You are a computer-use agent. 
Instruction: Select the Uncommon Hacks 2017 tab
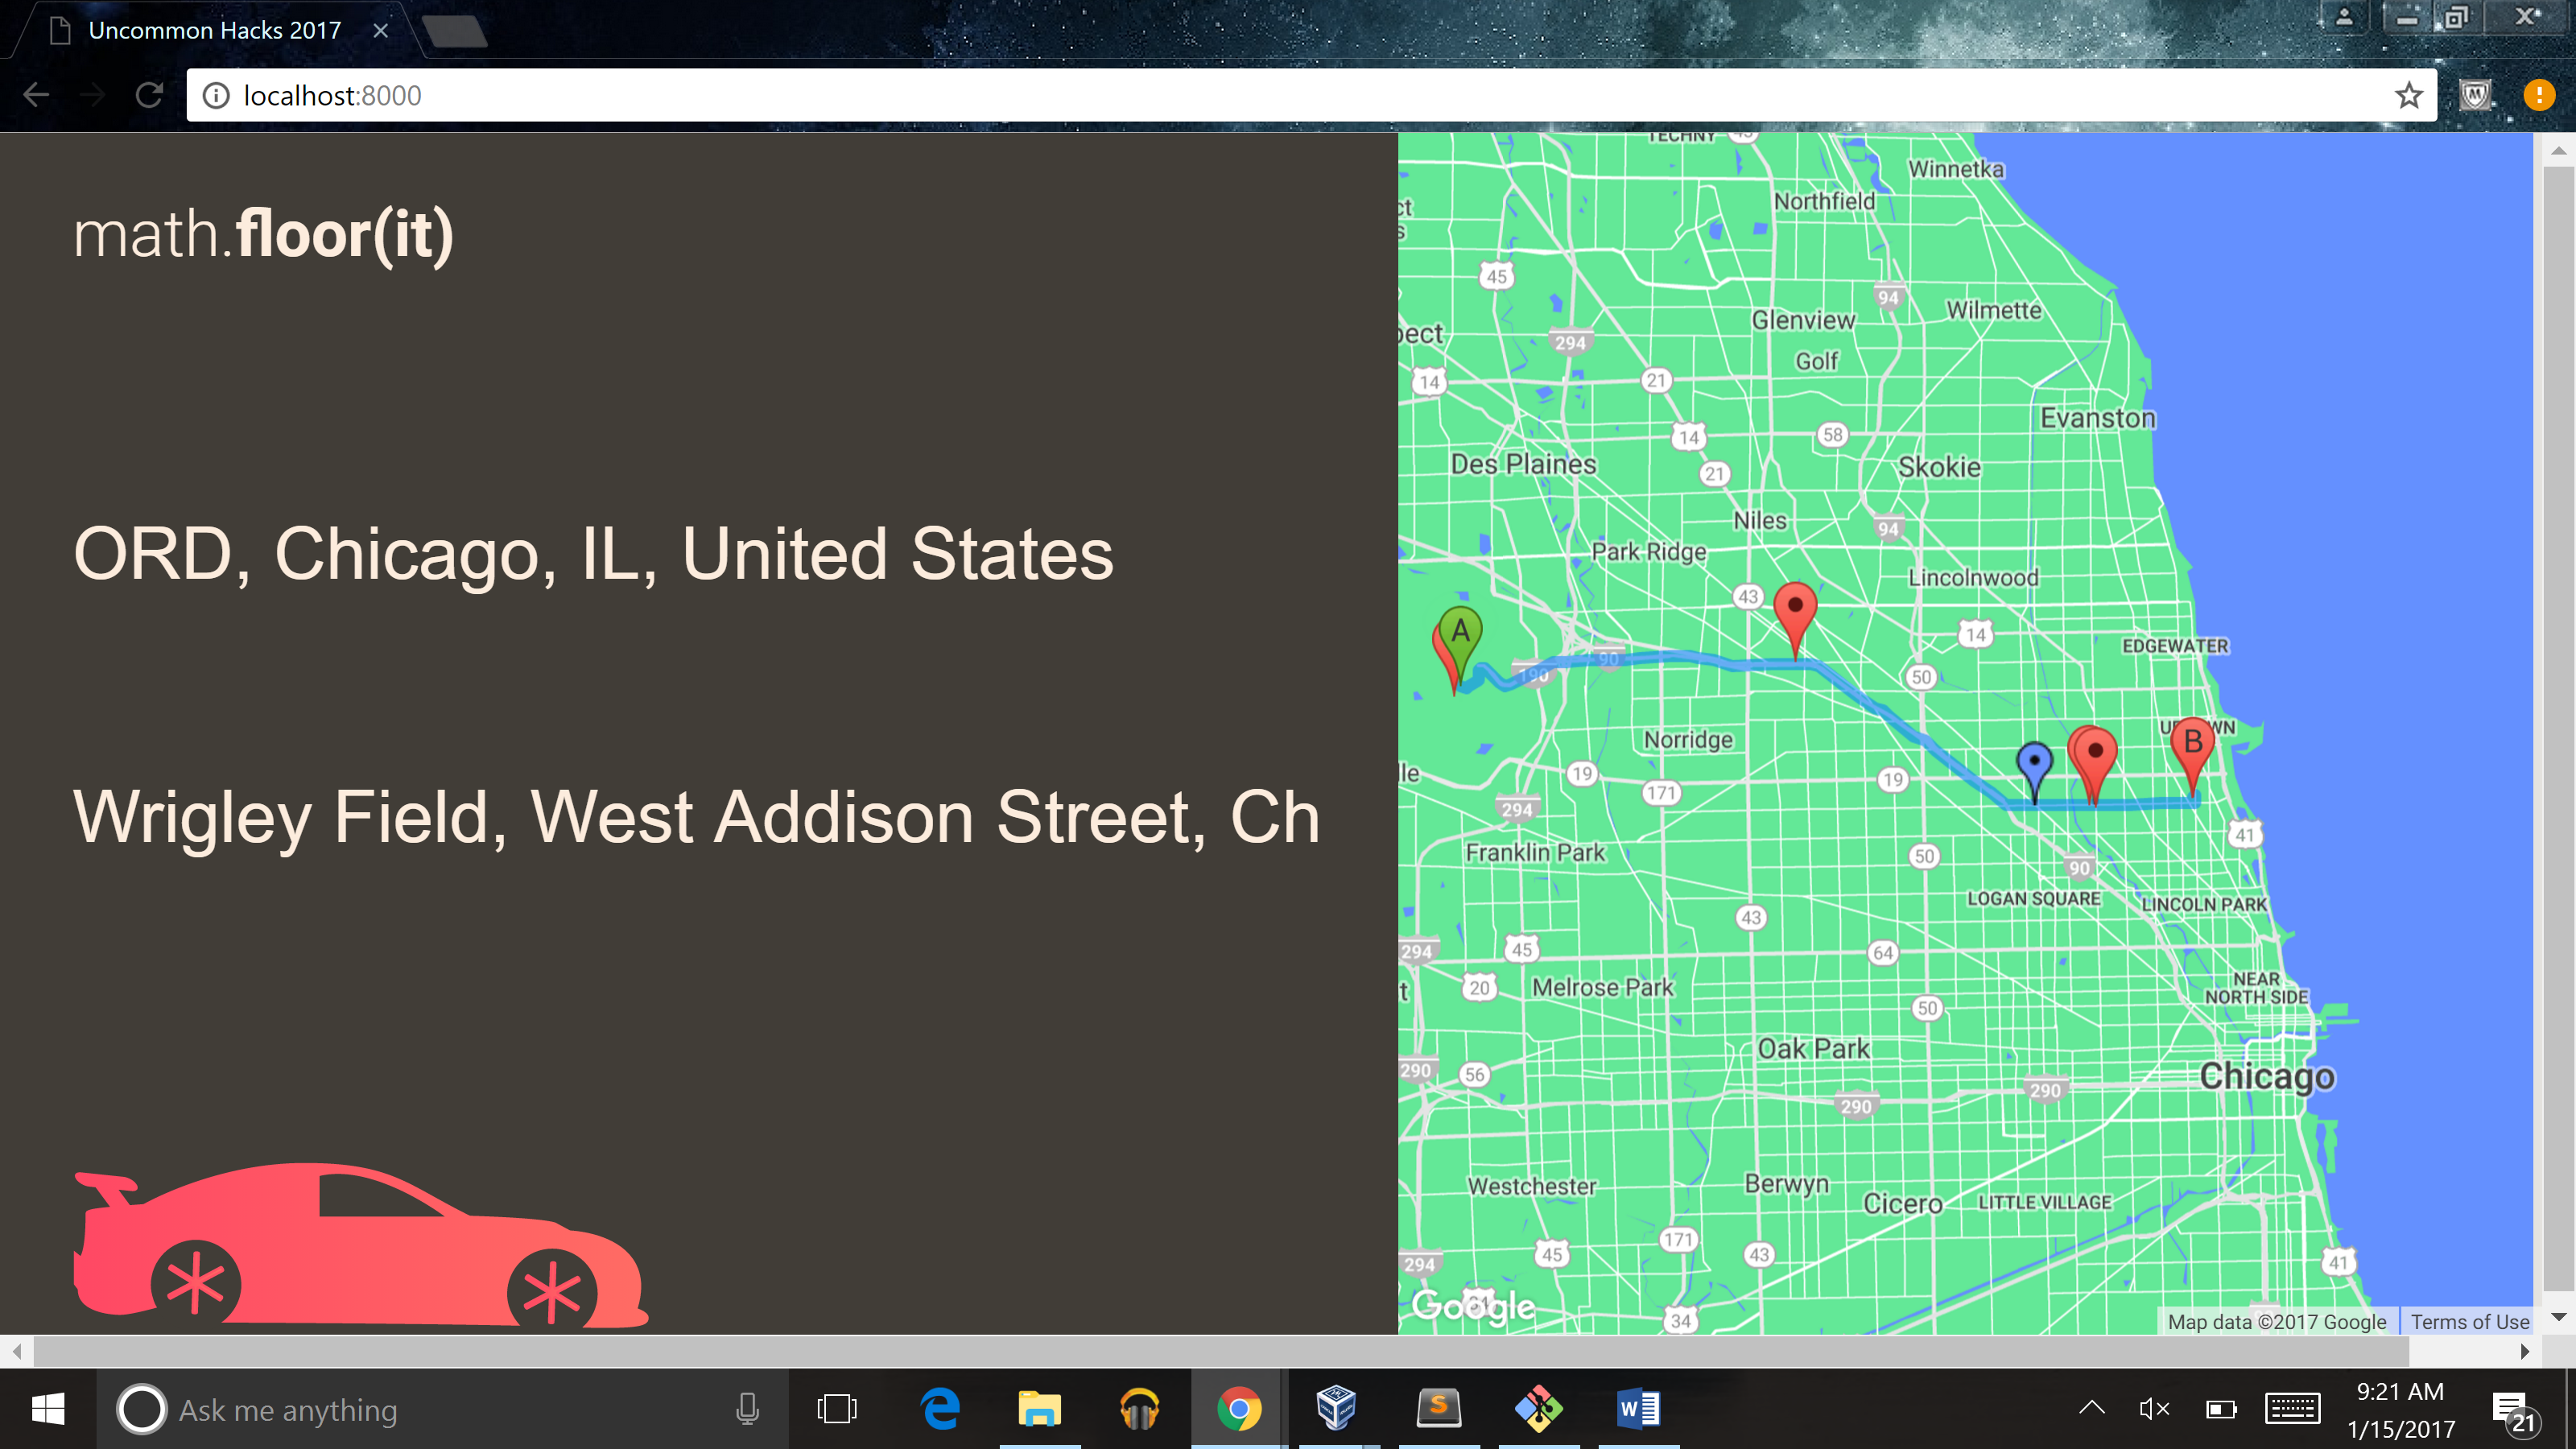click(215, 31)
